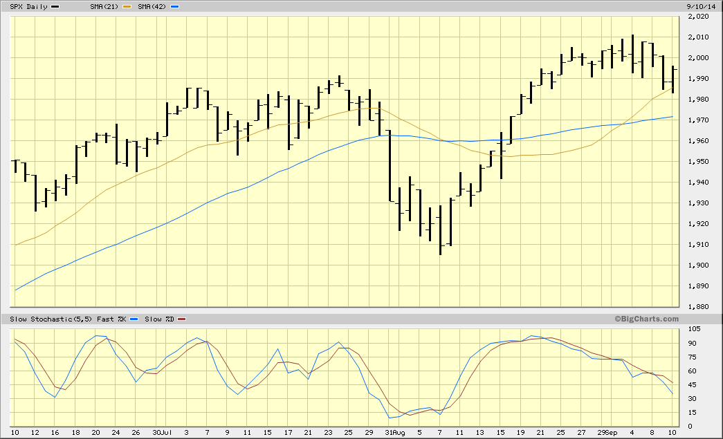Click the 17 date axis label

[288, 433]
